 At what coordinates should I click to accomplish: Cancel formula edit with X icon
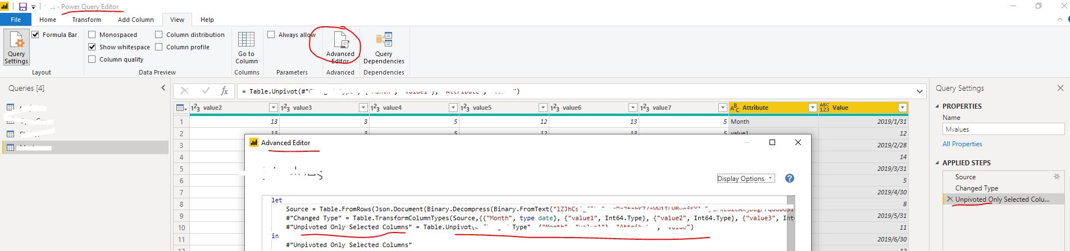[x=185, y=91]
